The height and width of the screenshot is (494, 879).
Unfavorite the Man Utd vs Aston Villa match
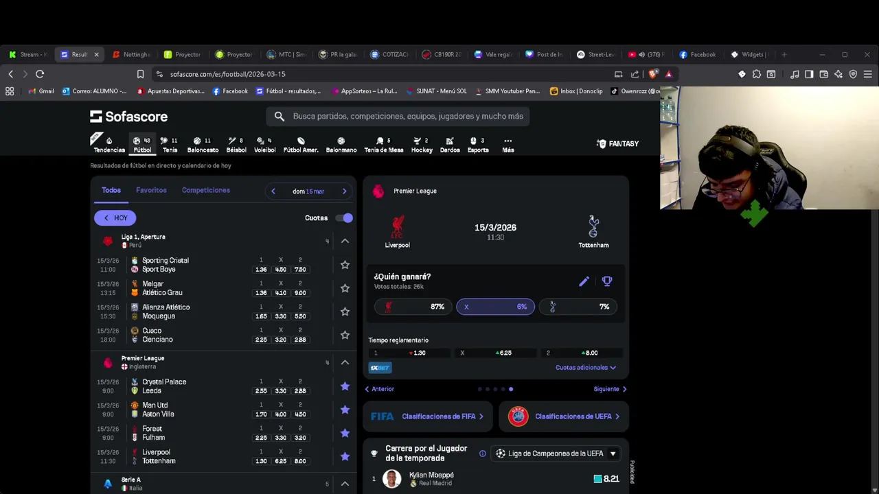(345, 410)
